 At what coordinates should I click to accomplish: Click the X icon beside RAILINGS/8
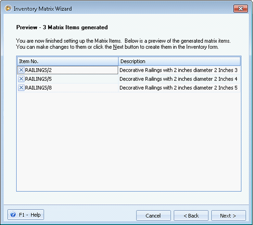coord(21,87)
